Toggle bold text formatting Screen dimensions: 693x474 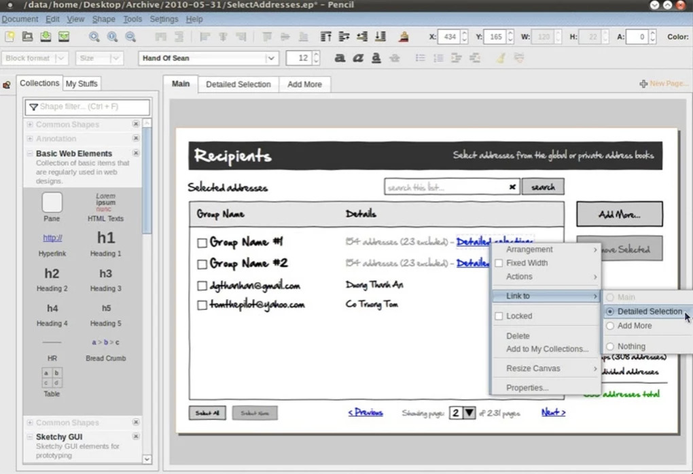pyautogui.click(x=340, y=58)
